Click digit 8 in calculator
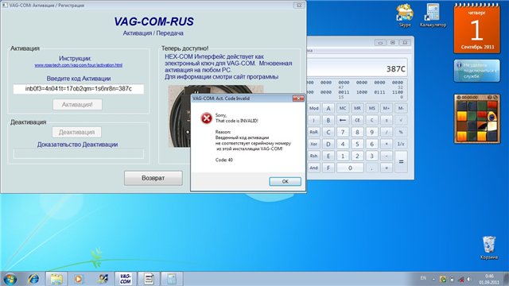The height and width of the screenshot is (286, 509). pos(357,133)
